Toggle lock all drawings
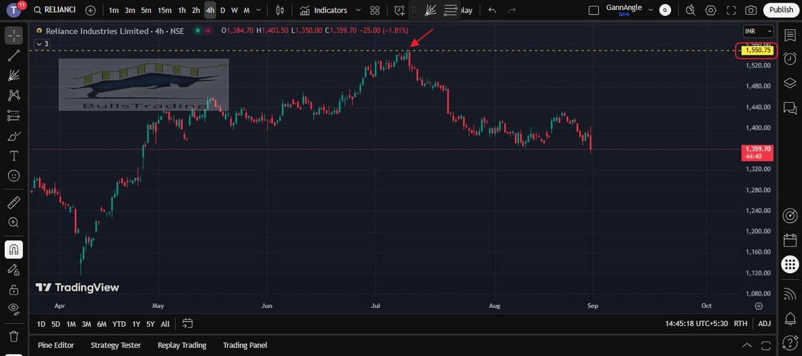Screen dimensions: 802x356 pyautogui.click(x=13, y=289)
